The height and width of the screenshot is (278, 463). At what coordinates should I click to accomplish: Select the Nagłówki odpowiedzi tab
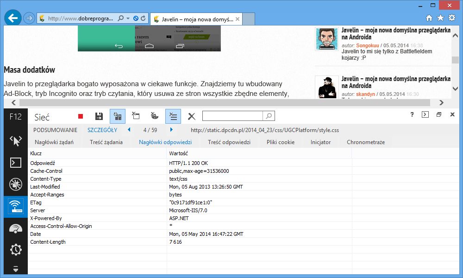click(165, 142)
